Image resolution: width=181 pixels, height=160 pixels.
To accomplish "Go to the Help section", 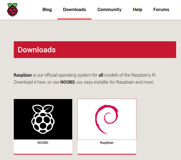I will 137,9.
